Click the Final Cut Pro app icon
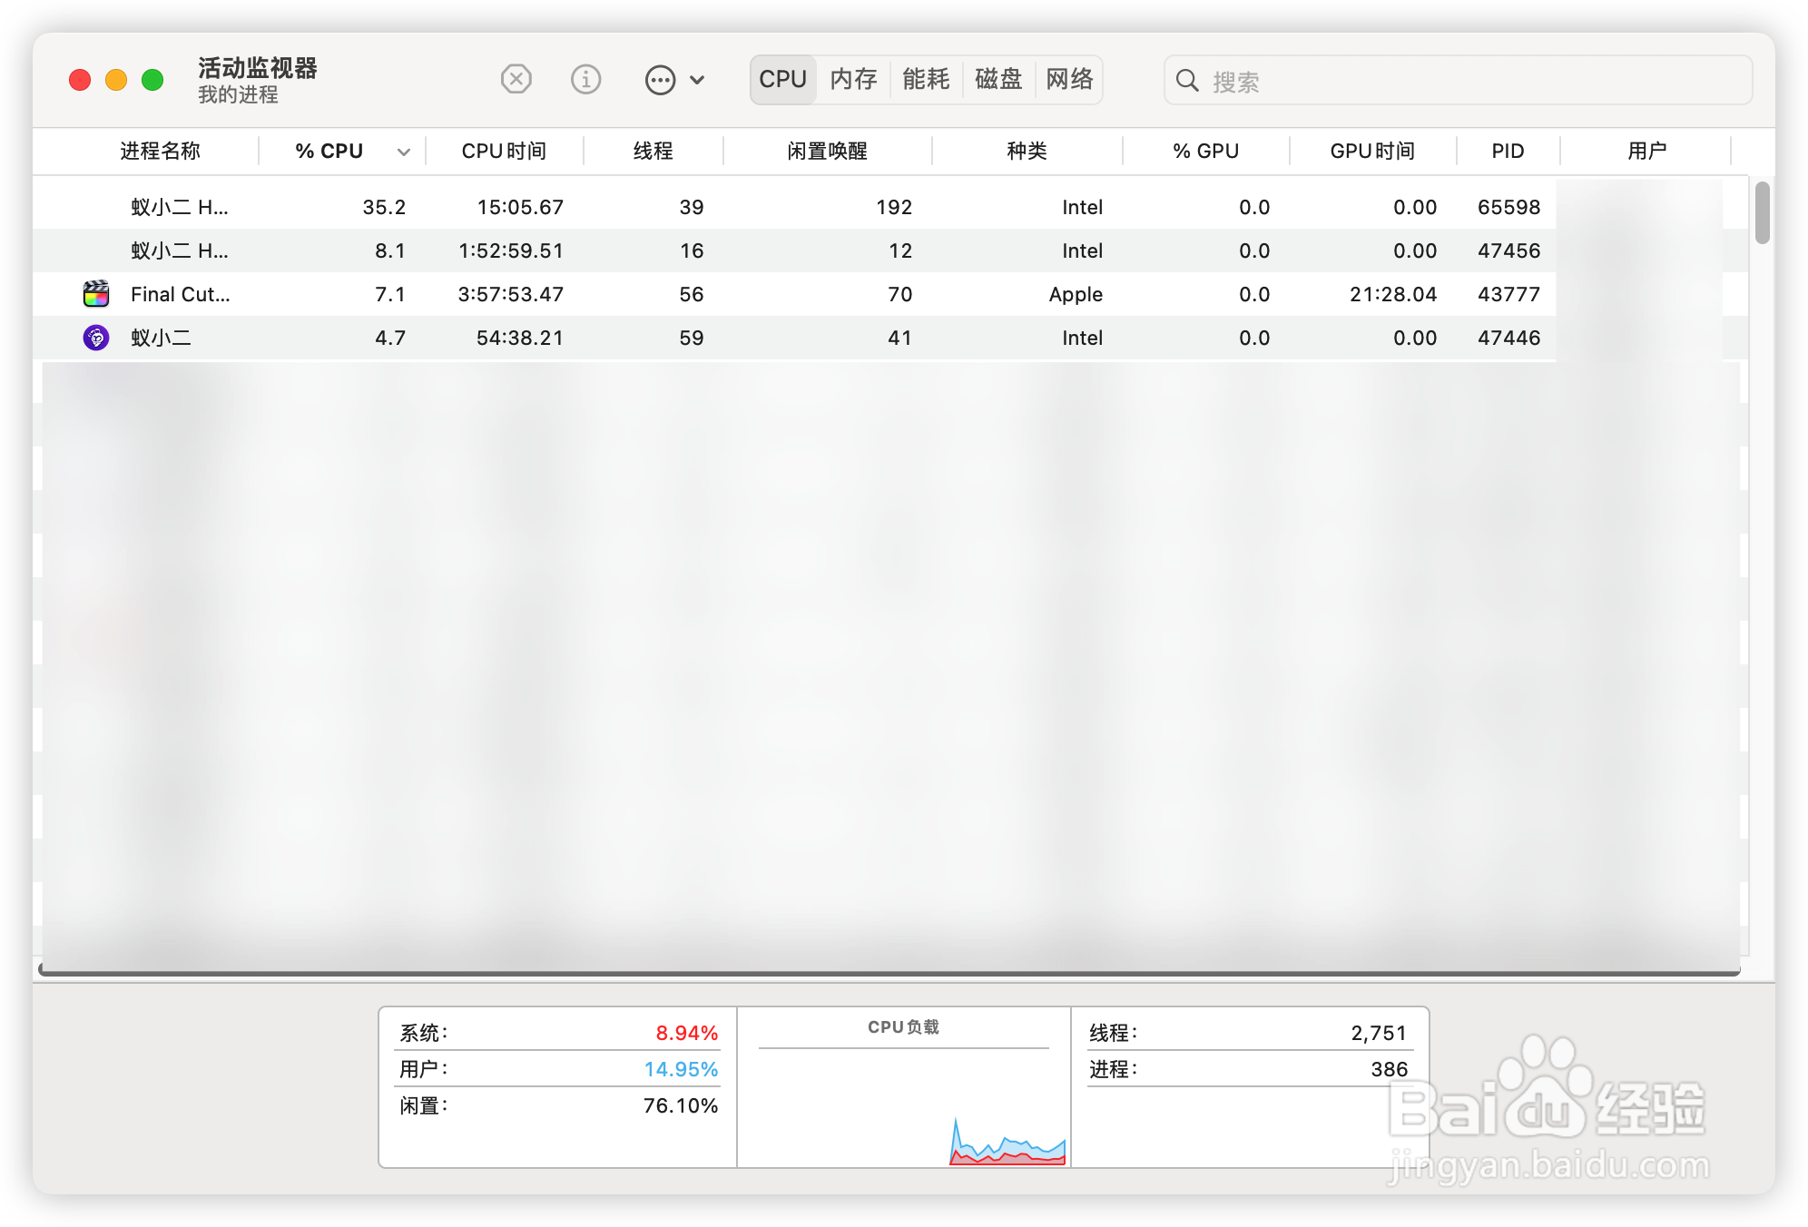Image resolution: width=1808 pixels, height=1227 pixels. (96, 294)
